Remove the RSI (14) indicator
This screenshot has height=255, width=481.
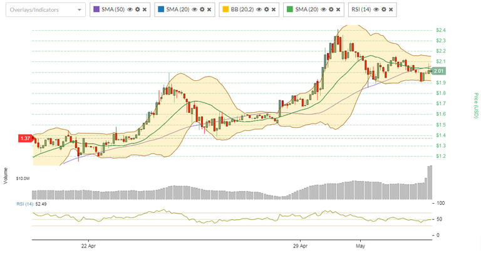[391, 9]
